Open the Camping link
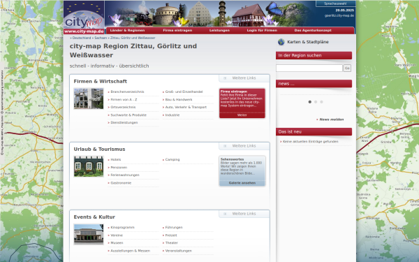Screen dimensions: 419x262 pyautogui.click(x=172, y=159)
